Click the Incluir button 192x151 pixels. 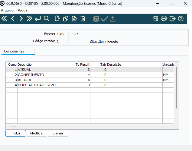point(16,133)
